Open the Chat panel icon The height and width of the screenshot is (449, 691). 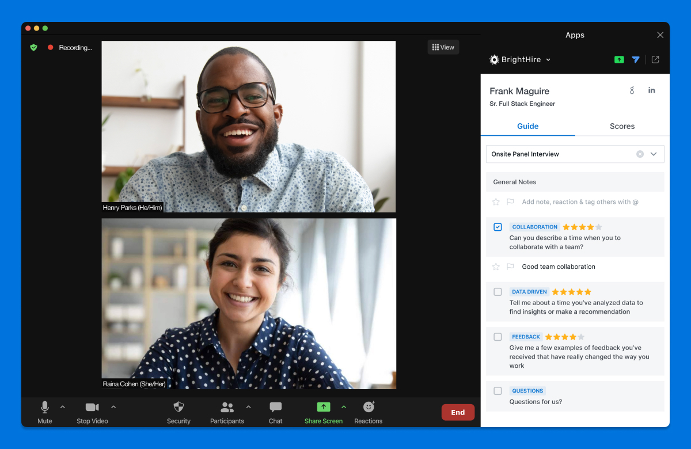(x=275, y=407)
